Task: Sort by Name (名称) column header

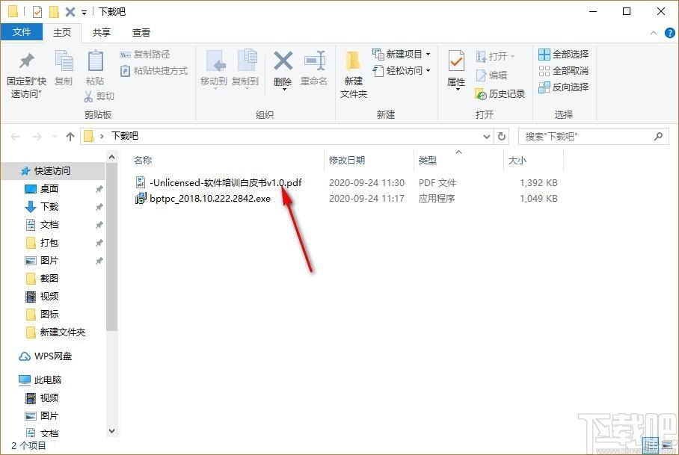Action: 143,161
